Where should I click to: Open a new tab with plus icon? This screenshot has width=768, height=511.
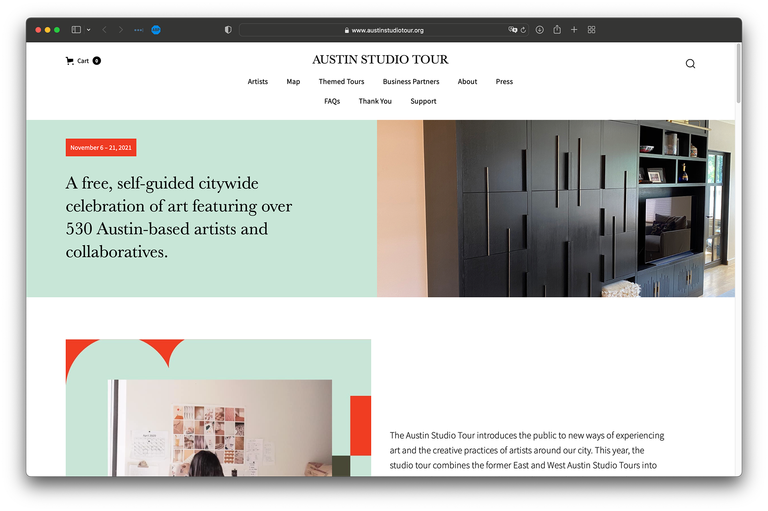coord(574,30)
